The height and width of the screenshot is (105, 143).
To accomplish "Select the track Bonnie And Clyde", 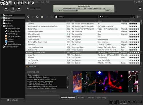I will 83,37.
